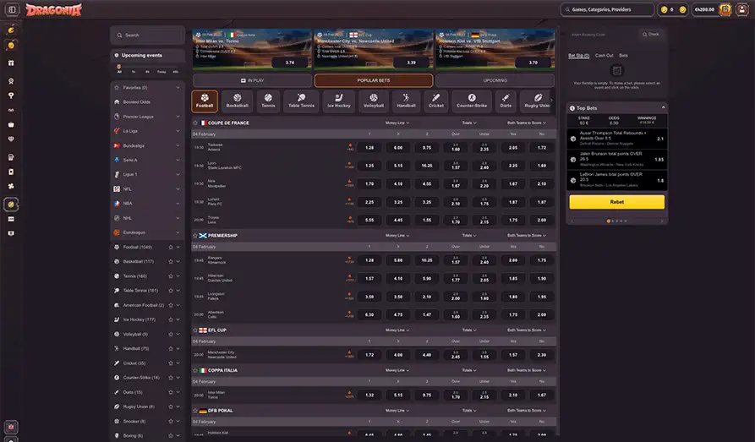
Task: Open user profile avatar icon
Action: (742, 9)
